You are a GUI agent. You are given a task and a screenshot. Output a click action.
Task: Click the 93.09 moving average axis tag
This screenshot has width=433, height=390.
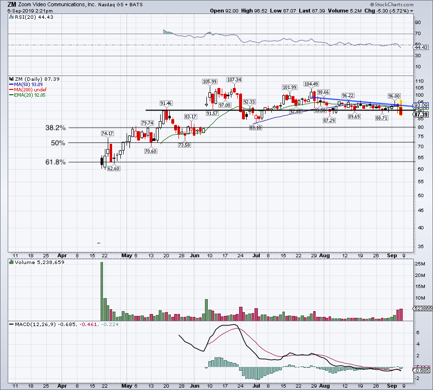[x=420, y=105]
